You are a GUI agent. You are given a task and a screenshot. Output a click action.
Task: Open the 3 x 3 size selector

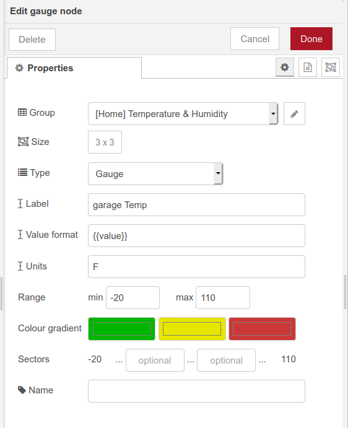coord(105,142)
